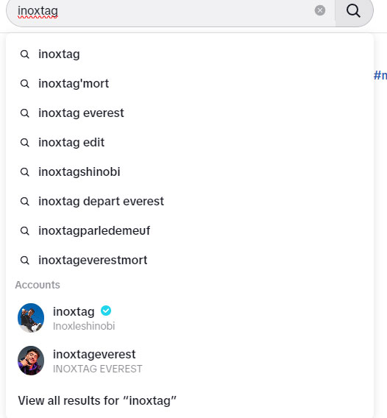View all results for "inoxtag"
This screenshot has height=418, width=387.
coord(97,400)
